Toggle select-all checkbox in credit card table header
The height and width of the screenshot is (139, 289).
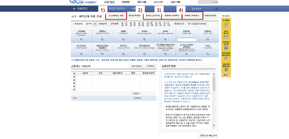pos(74,73)
